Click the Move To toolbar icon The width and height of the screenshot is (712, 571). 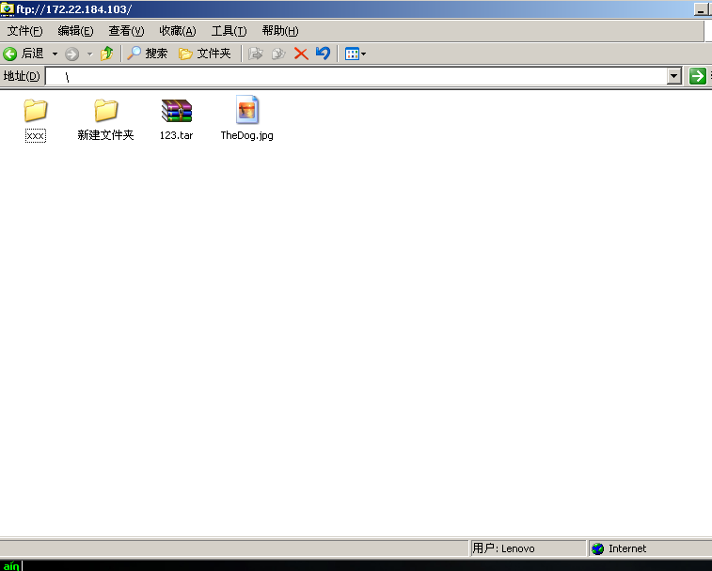256,54
